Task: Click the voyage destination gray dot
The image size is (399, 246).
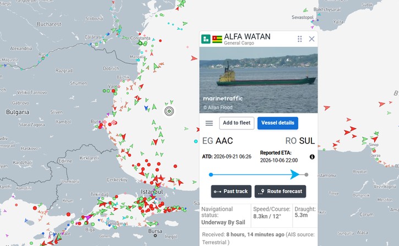Action: (307, 175)
